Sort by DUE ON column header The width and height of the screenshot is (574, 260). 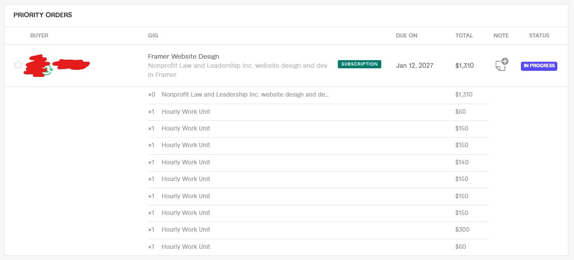tap(406, 35)
